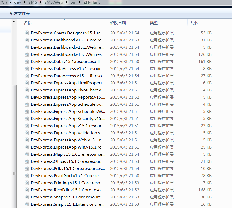The image size is (232, 208).
Task: Click the navigation pane scrollbar thumb
Action: [14, 146]
